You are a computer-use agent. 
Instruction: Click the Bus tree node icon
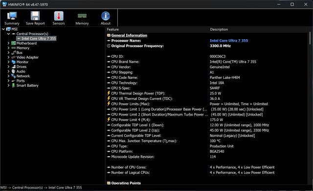(x=13, y=52)
